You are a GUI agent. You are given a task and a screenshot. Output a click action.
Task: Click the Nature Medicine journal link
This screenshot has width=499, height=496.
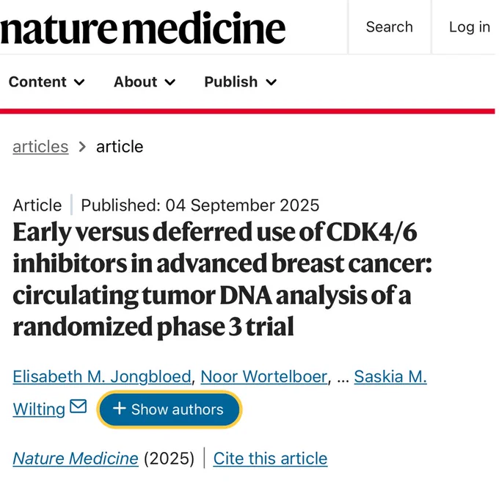pos(76,459)
